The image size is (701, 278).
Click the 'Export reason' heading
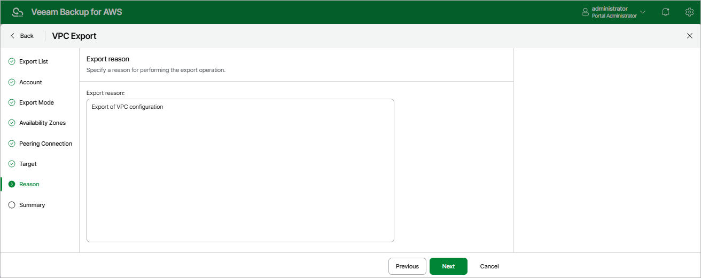click(x=108, y=59)
